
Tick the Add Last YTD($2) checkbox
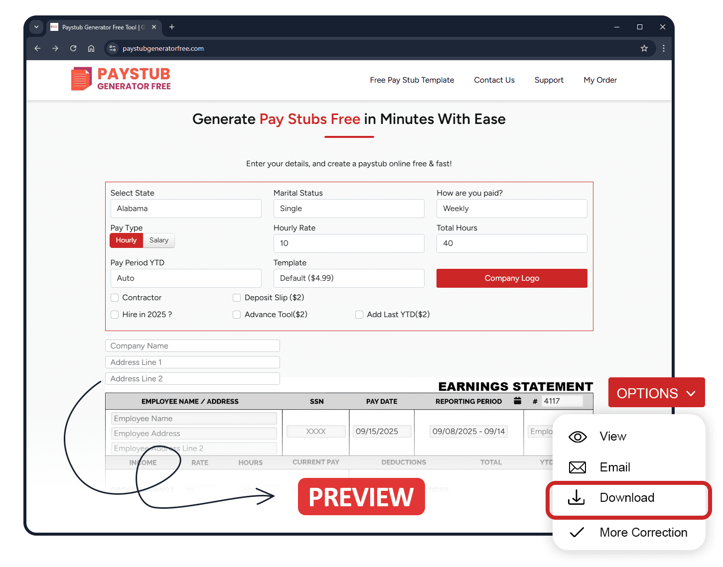click(359, 315)
